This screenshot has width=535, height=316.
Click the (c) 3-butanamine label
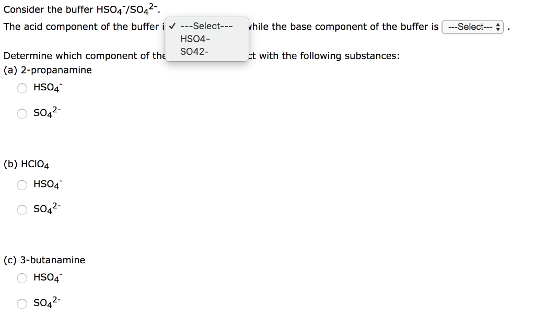click(x=44, y=260)
